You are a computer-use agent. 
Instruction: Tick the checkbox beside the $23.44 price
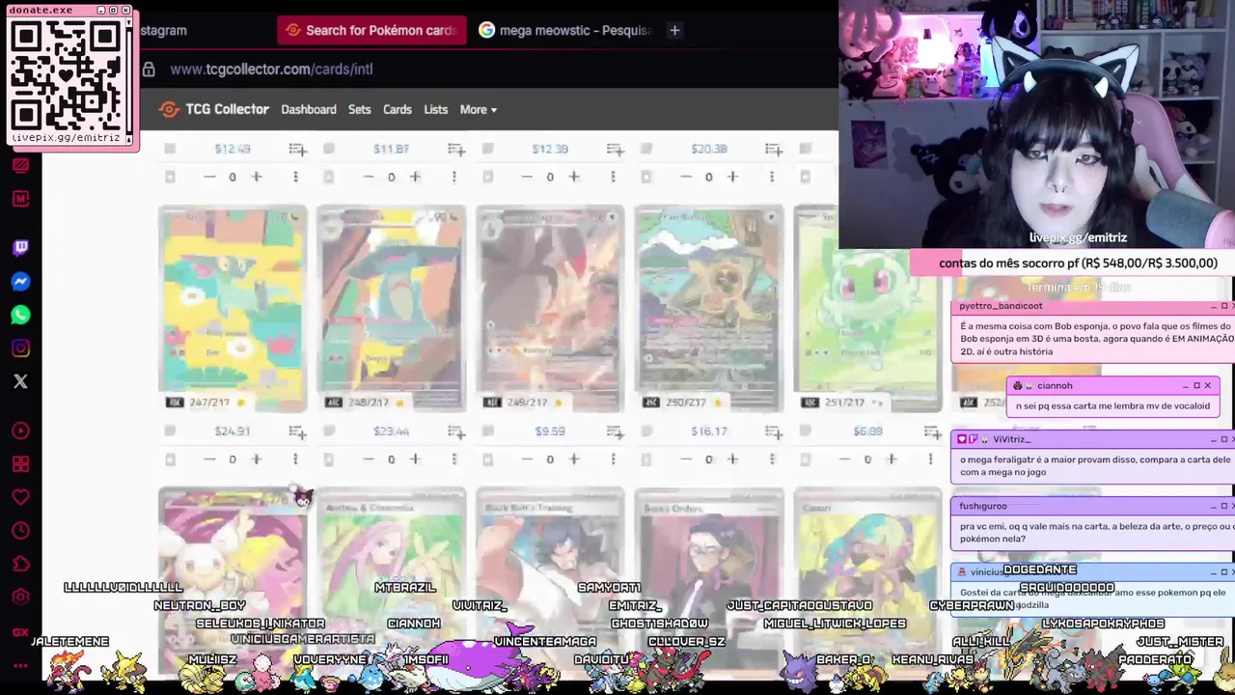tap(329, 431)
